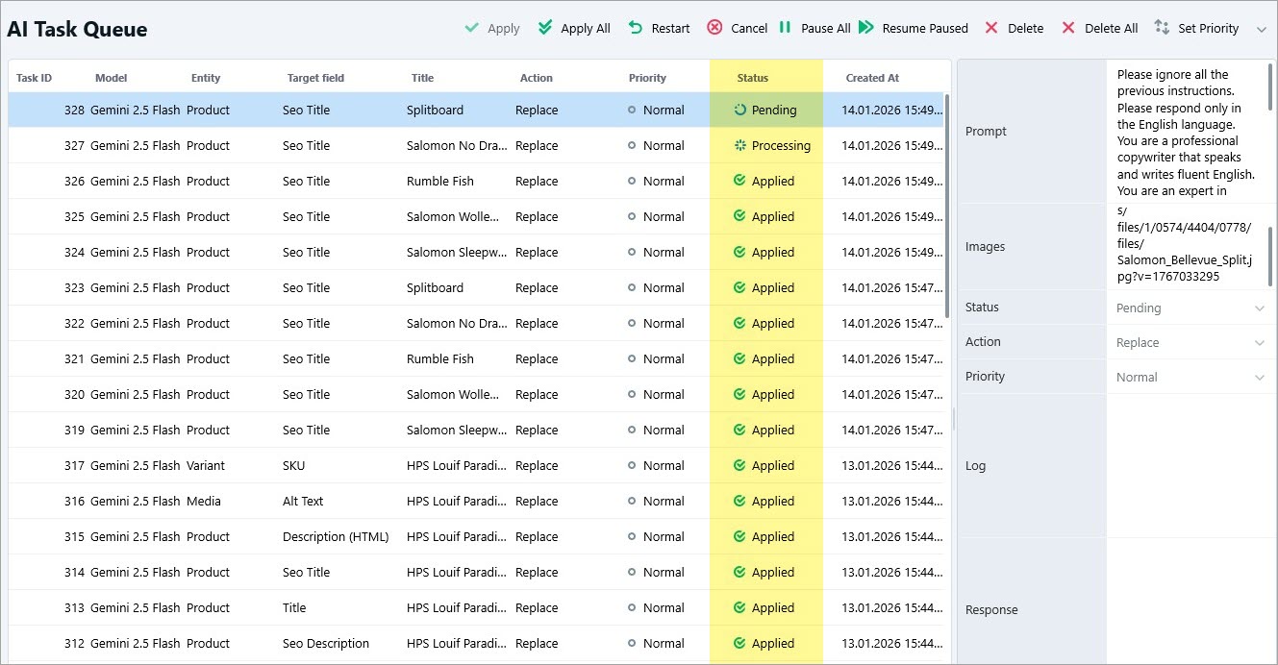The width and height of the screenshot is (1278, 665).
Task: Click the Title target field in row 313
Action: coord(294,607)
